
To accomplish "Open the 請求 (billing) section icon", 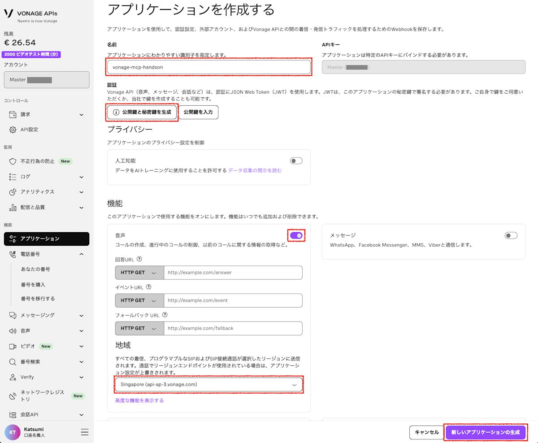I will [13, 114].
